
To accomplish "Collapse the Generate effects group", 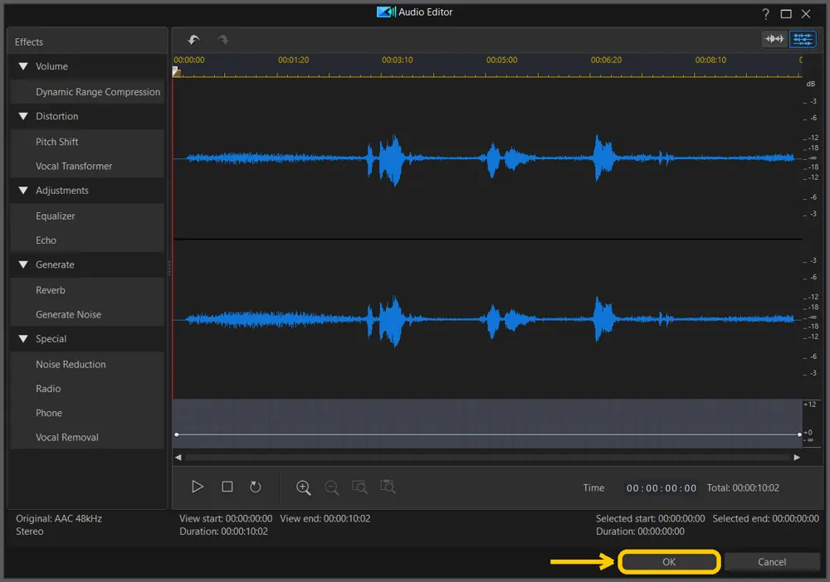I will [23, 264].
